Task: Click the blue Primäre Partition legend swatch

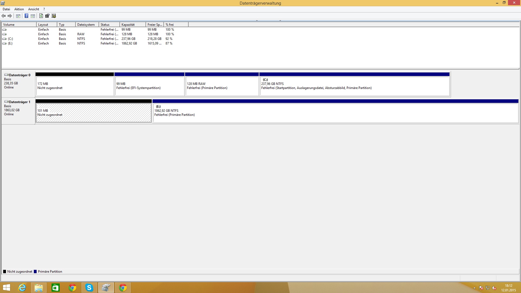Action: point(35,272)
